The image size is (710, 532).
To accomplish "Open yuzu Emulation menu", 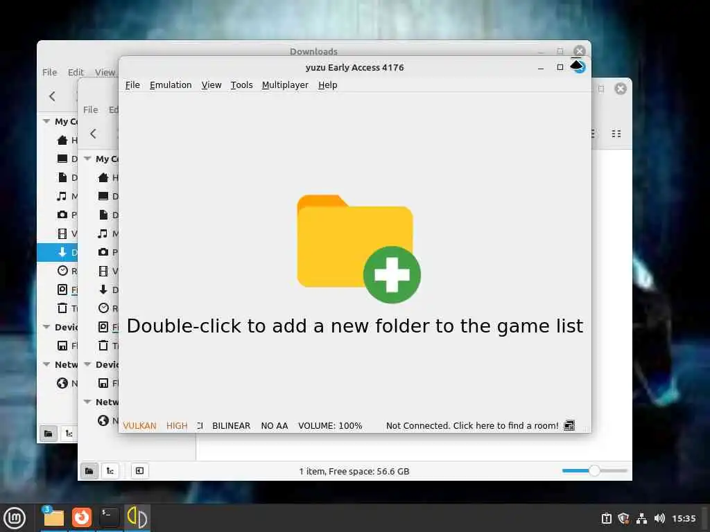I will [171, 85].
